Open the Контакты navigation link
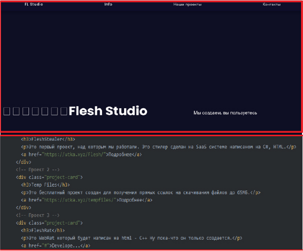Screen dimensions: 303x251 pos(271,4)
